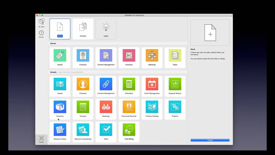Select the Research Notes icon
This screenshot has height=155, width=275.
60,130
